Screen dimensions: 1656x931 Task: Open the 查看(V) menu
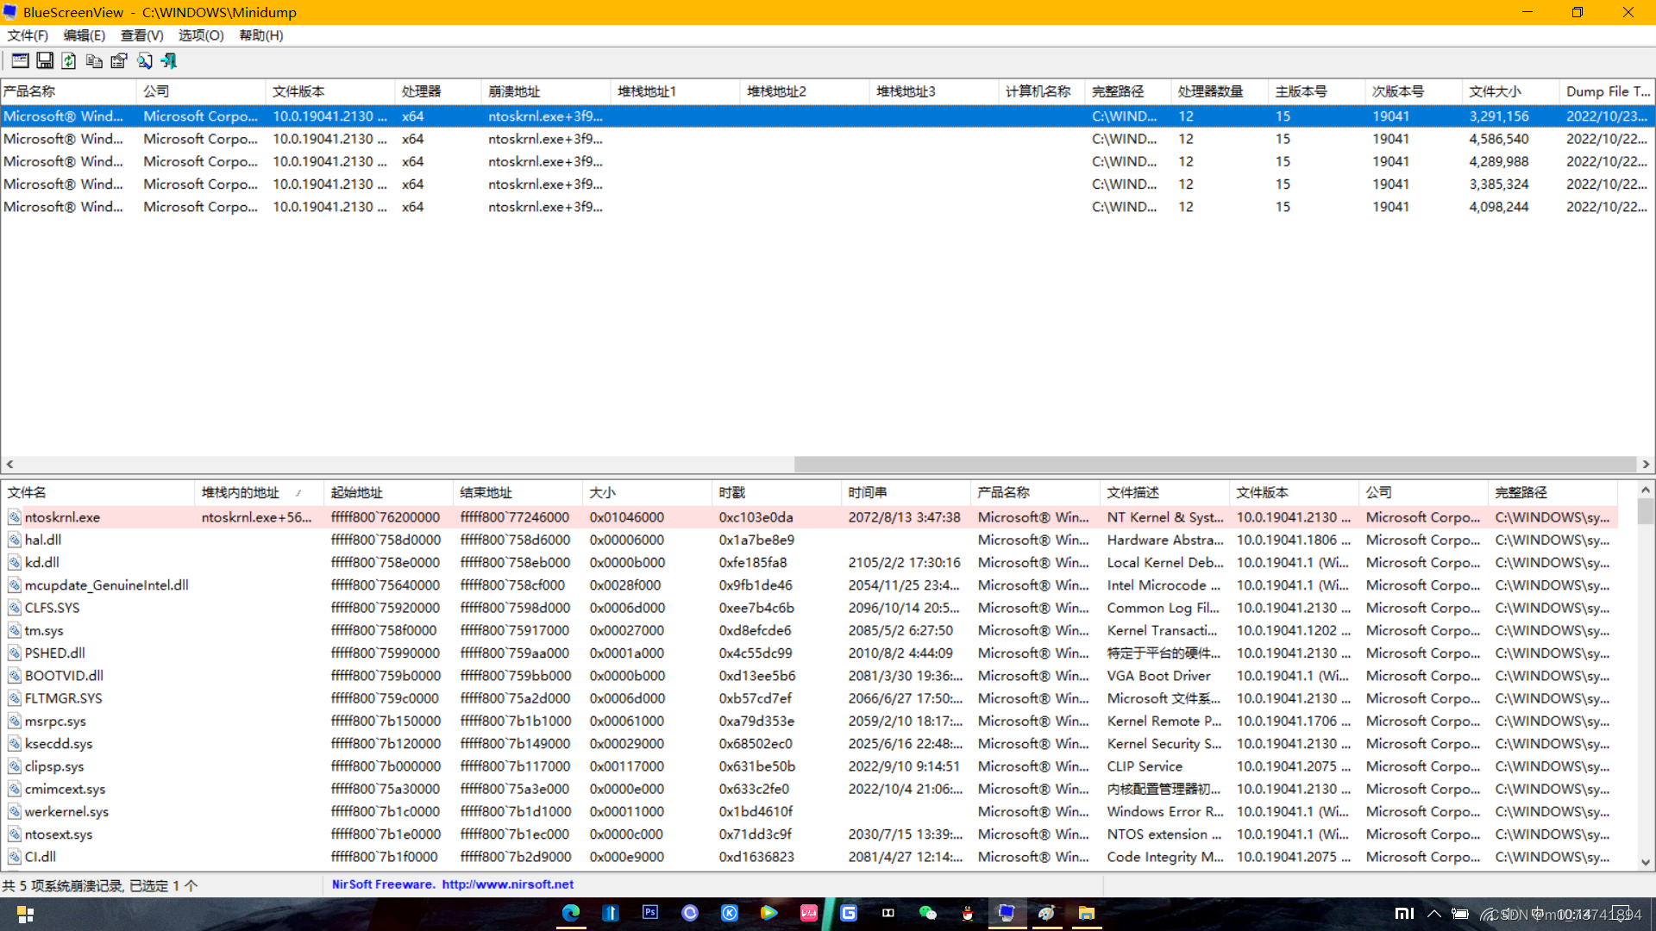(141, 35)
